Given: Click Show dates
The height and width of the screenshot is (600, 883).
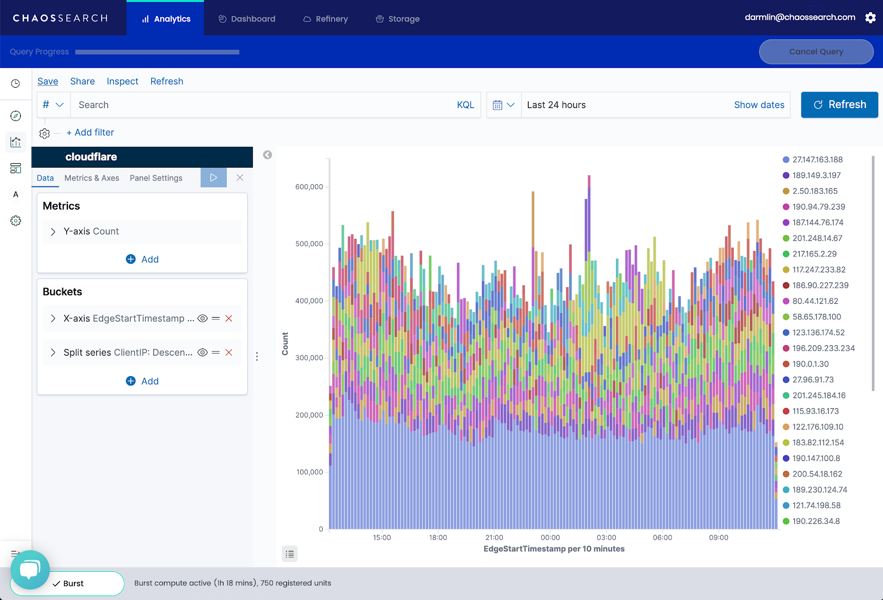Looking at the screenshot, I should [x=759, y=105].
